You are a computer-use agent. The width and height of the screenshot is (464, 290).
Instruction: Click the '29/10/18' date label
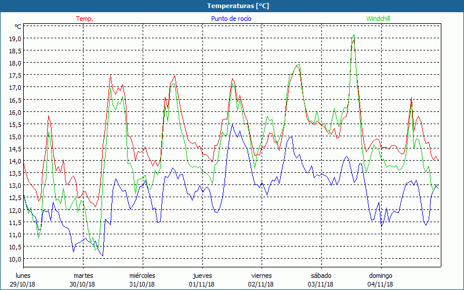tap(22, 284)
